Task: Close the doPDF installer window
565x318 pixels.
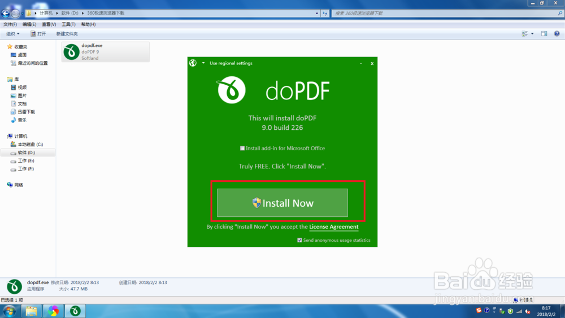Action: (372, 63)
